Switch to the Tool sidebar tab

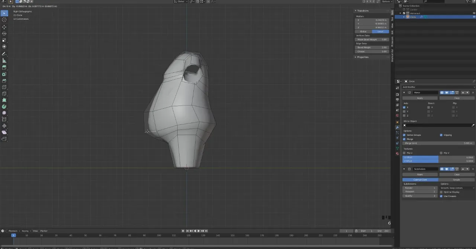pos(392,19)
